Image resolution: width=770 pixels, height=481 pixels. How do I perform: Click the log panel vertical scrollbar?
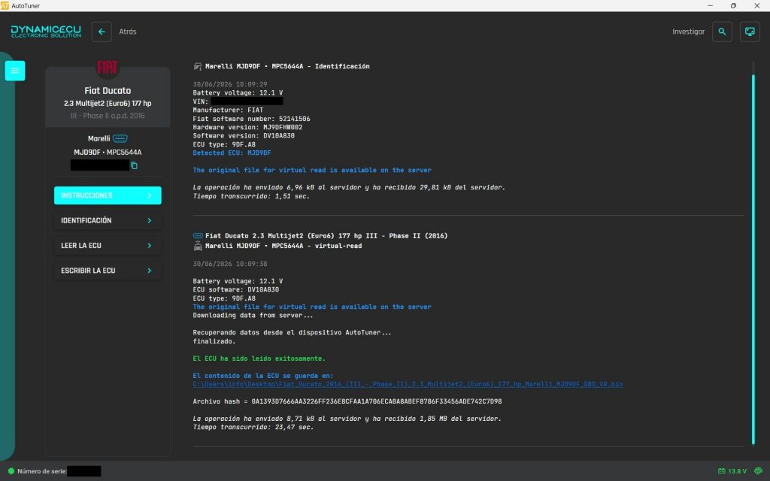(x=753, y=259)
